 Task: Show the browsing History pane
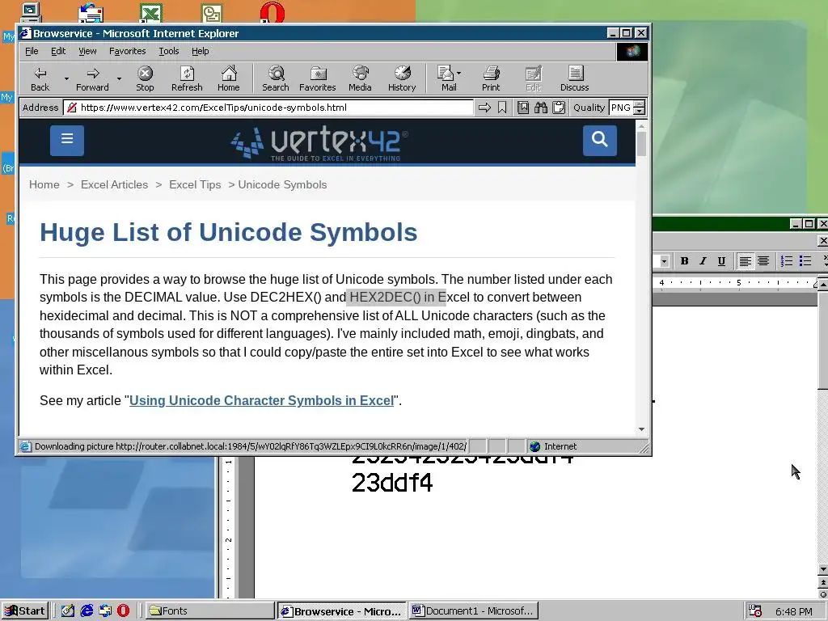402,78
